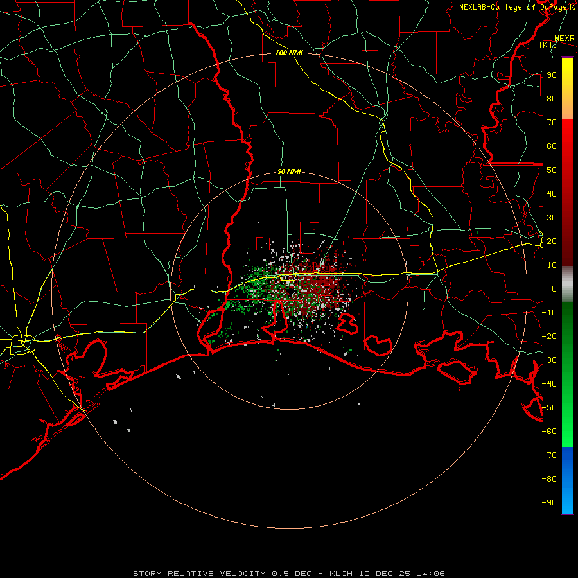Screen dimensions: 578x578
Task: Click the -70 value on velocity scale
Action: 549,455
